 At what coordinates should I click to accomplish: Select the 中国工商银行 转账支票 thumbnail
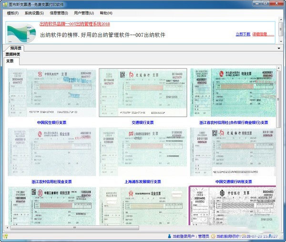tap(52, 206)
